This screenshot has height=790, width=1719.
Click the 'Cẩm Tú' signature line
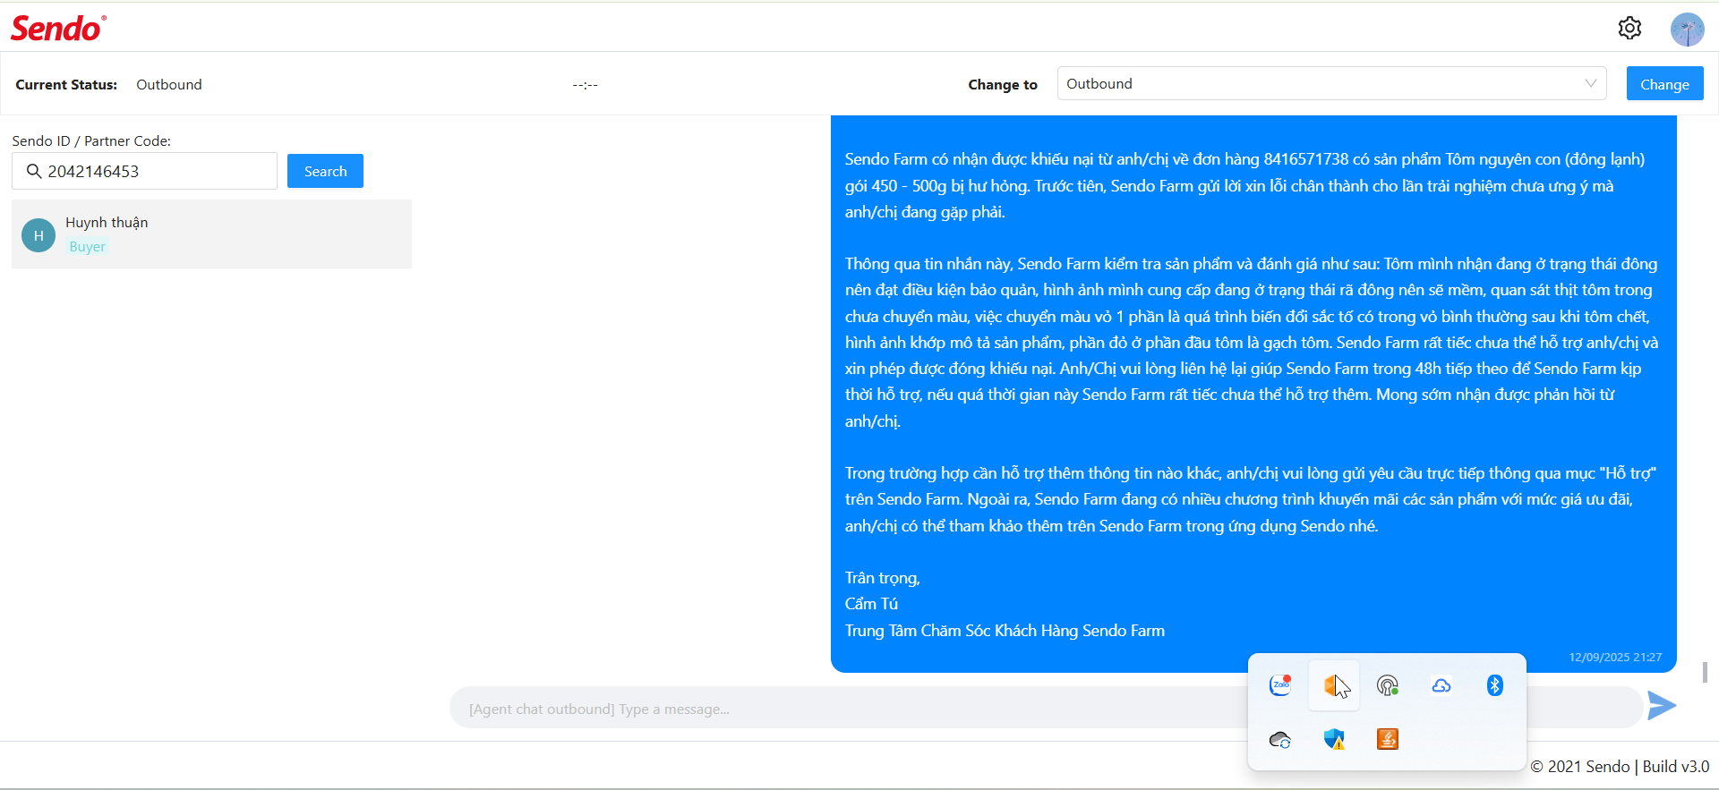click(x=871, y=604)
